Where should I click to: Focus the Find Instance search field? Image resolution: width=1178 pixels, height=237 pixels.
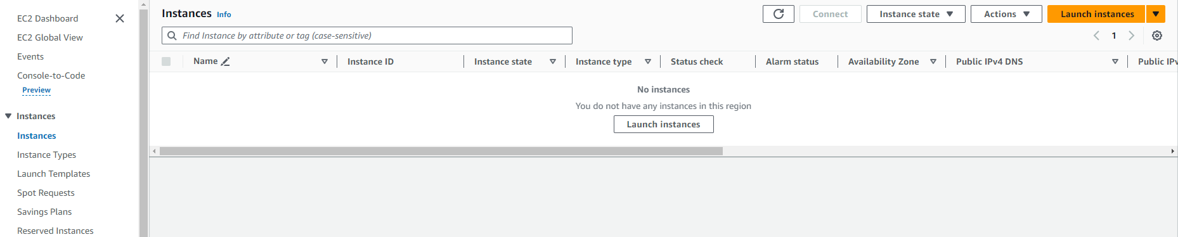coord(367,35)
